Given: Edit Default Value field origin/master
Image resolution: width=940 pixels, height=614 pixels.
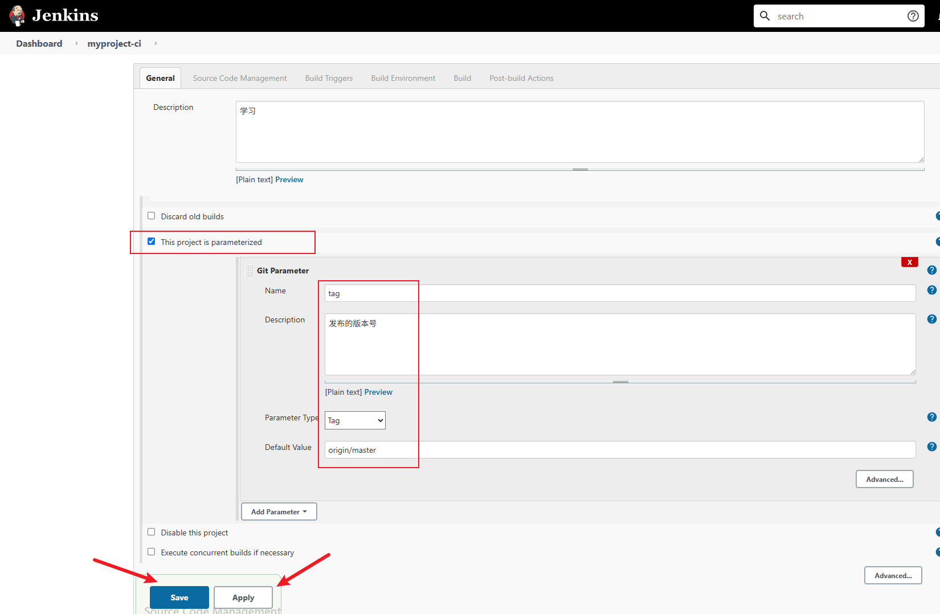Looking at the screenshot, I should [620, 450].
